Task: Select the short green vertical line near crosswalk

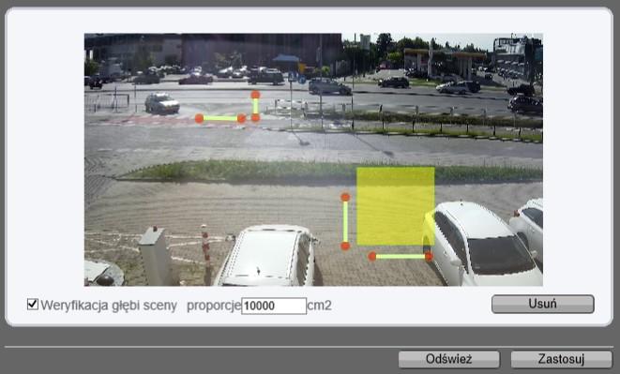Action: [255, 106]
